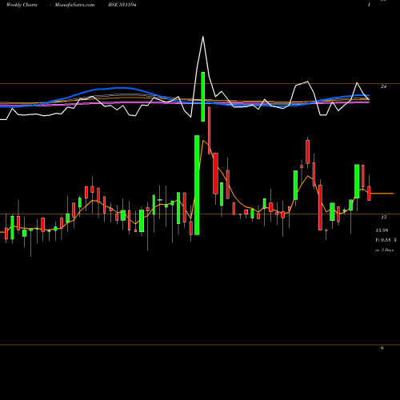Screen dimensions: 400x400
Task: Click the 'MunafaSutra.com' label
Action: coord(74,5)
